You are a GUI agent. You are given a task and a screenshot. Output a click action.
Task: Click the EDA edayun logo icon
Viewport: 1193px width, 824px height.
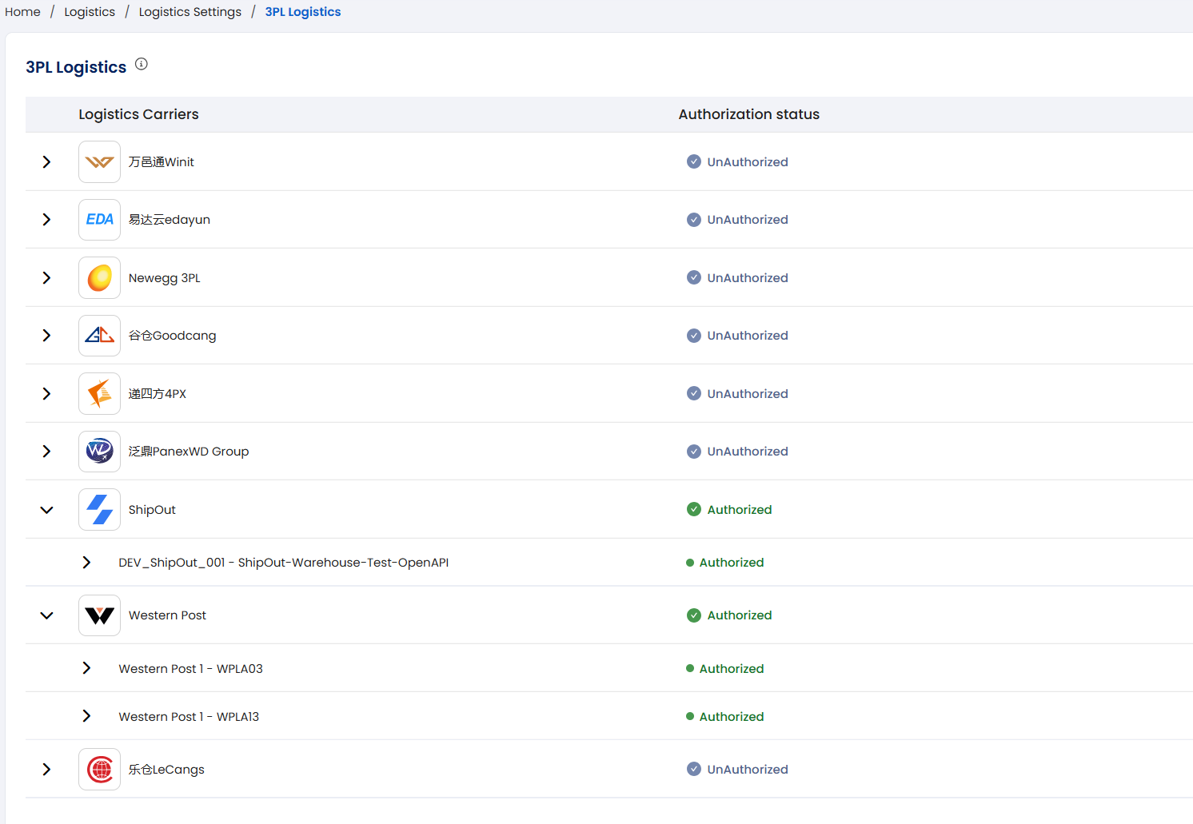99,220
